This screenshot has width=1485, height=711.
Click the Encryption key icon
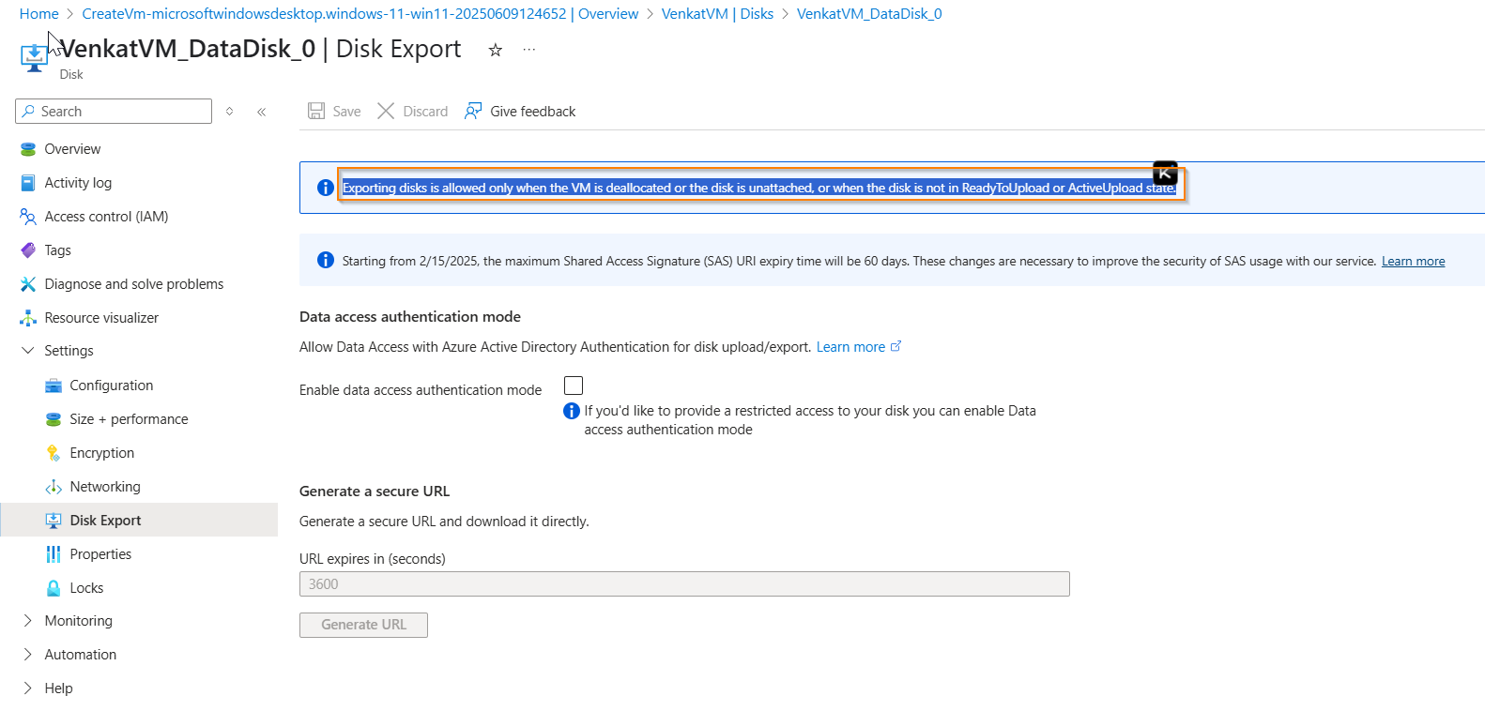point(54,453)
